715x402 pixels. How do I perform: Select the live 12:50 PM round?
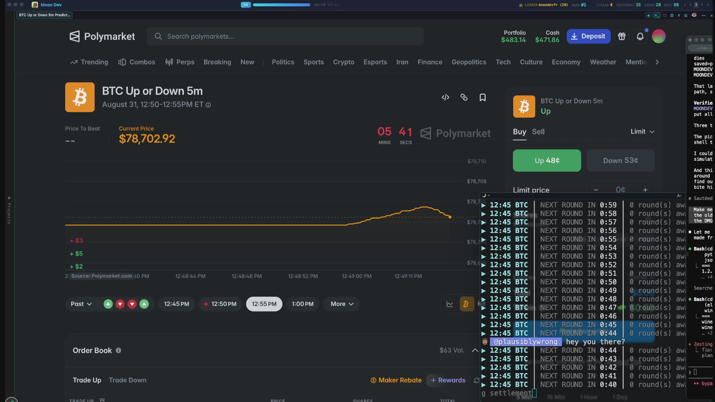coord(220,304)
